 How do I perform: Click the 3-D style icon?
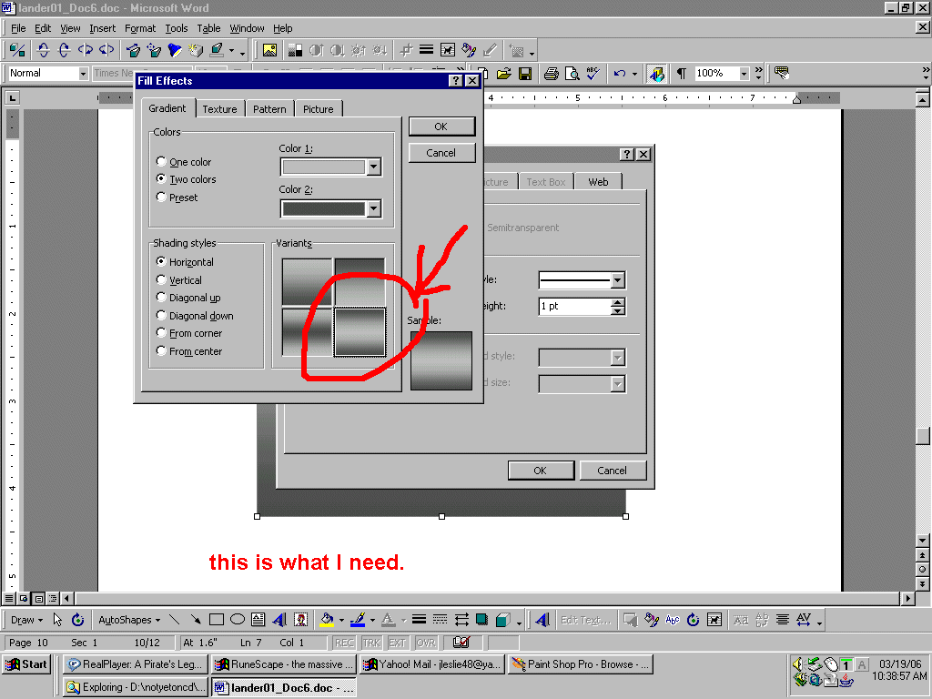[502, 620]
